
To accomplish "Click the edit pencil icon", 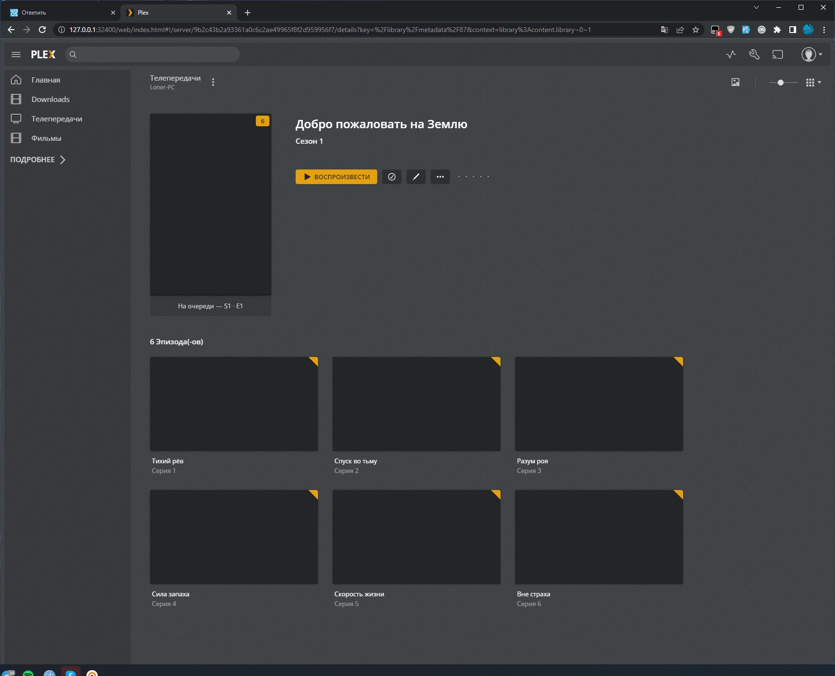I will [416, 177].
